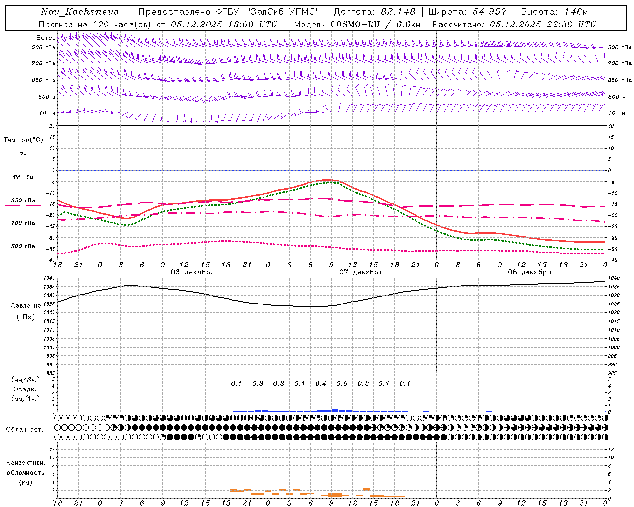Click the 'Высота: 146м' header field

tap(554, 12)
